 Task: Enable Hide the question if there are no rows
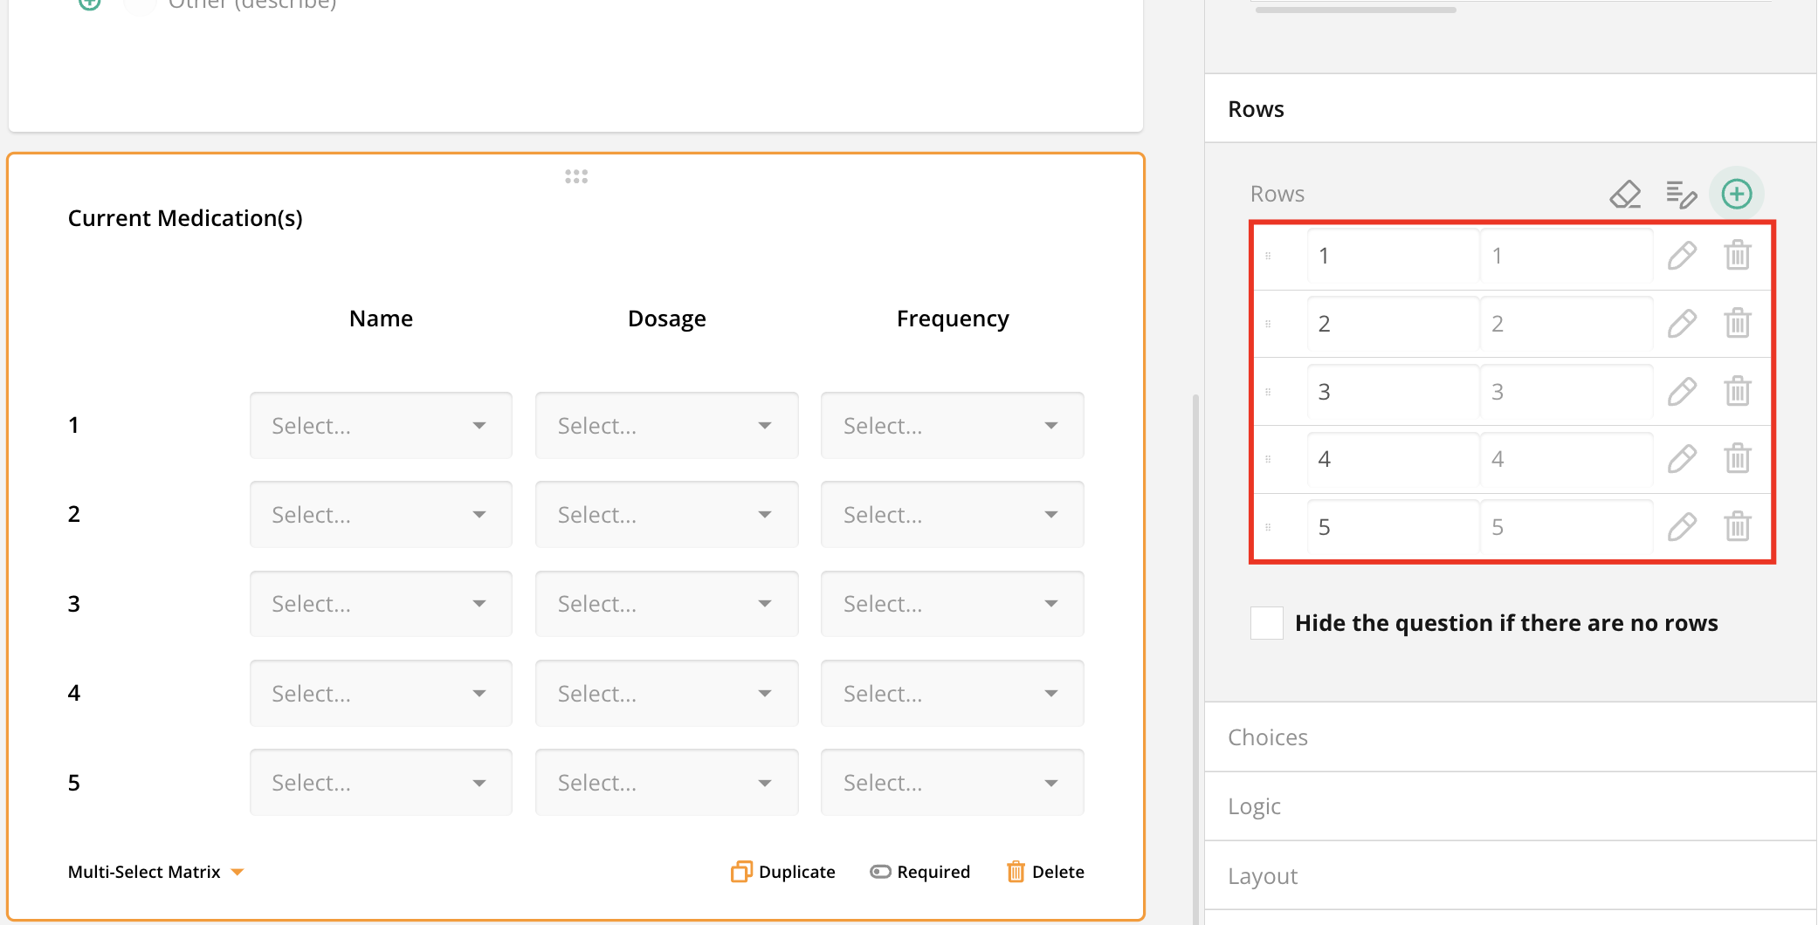click(x=1266, y=622)
